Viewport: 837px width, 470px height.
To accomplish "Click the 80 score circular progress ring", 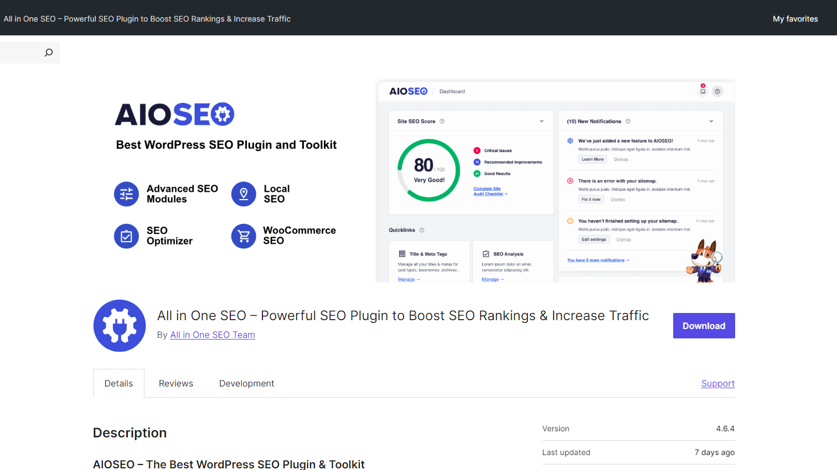I will [429, 170].
